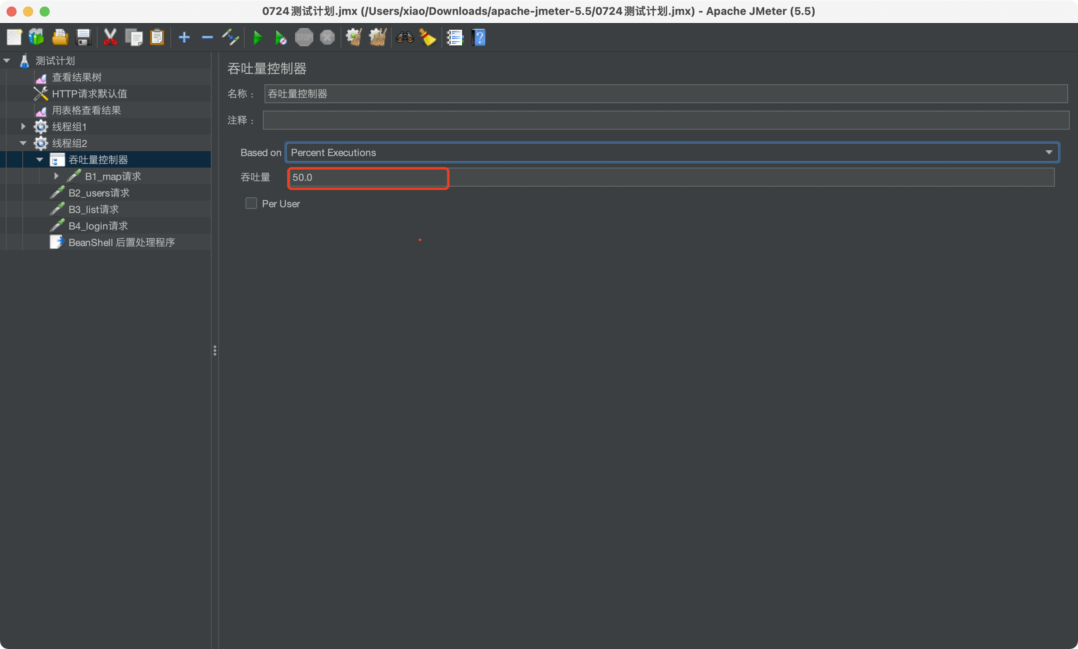Image resolution: width=1078 pixels, height=649 pixels.
Task: Click the 吞吐量 value field showing 50.0
Action: click(x=367, y=178)
